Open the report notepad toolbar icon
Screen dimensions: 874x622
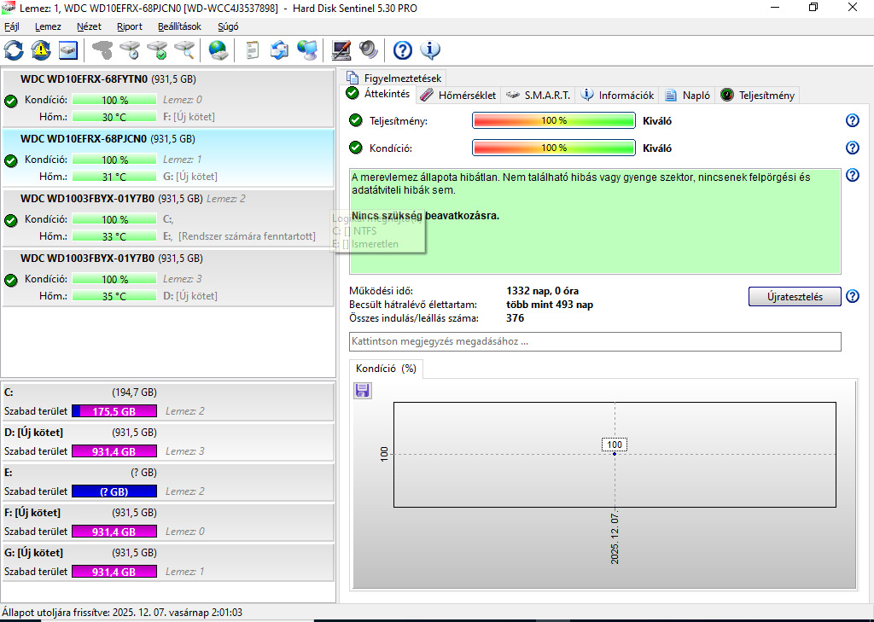(x=252, y=50)
